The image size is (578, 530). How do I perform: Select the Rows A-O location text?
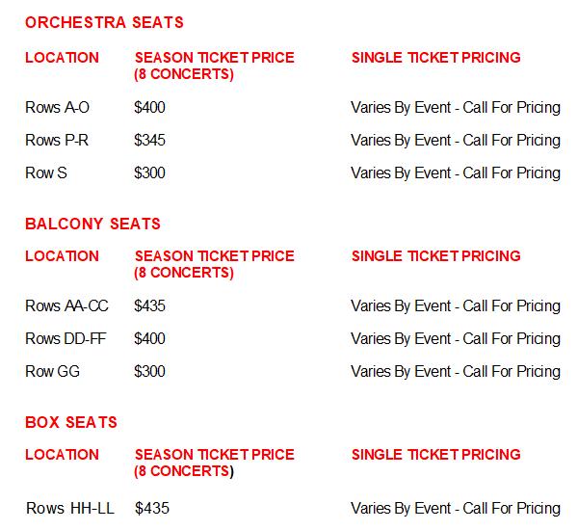(57, 107)
